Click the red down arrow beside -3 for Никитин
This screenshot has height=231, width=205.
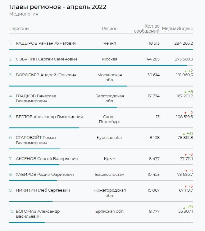[x=185, y=186]
